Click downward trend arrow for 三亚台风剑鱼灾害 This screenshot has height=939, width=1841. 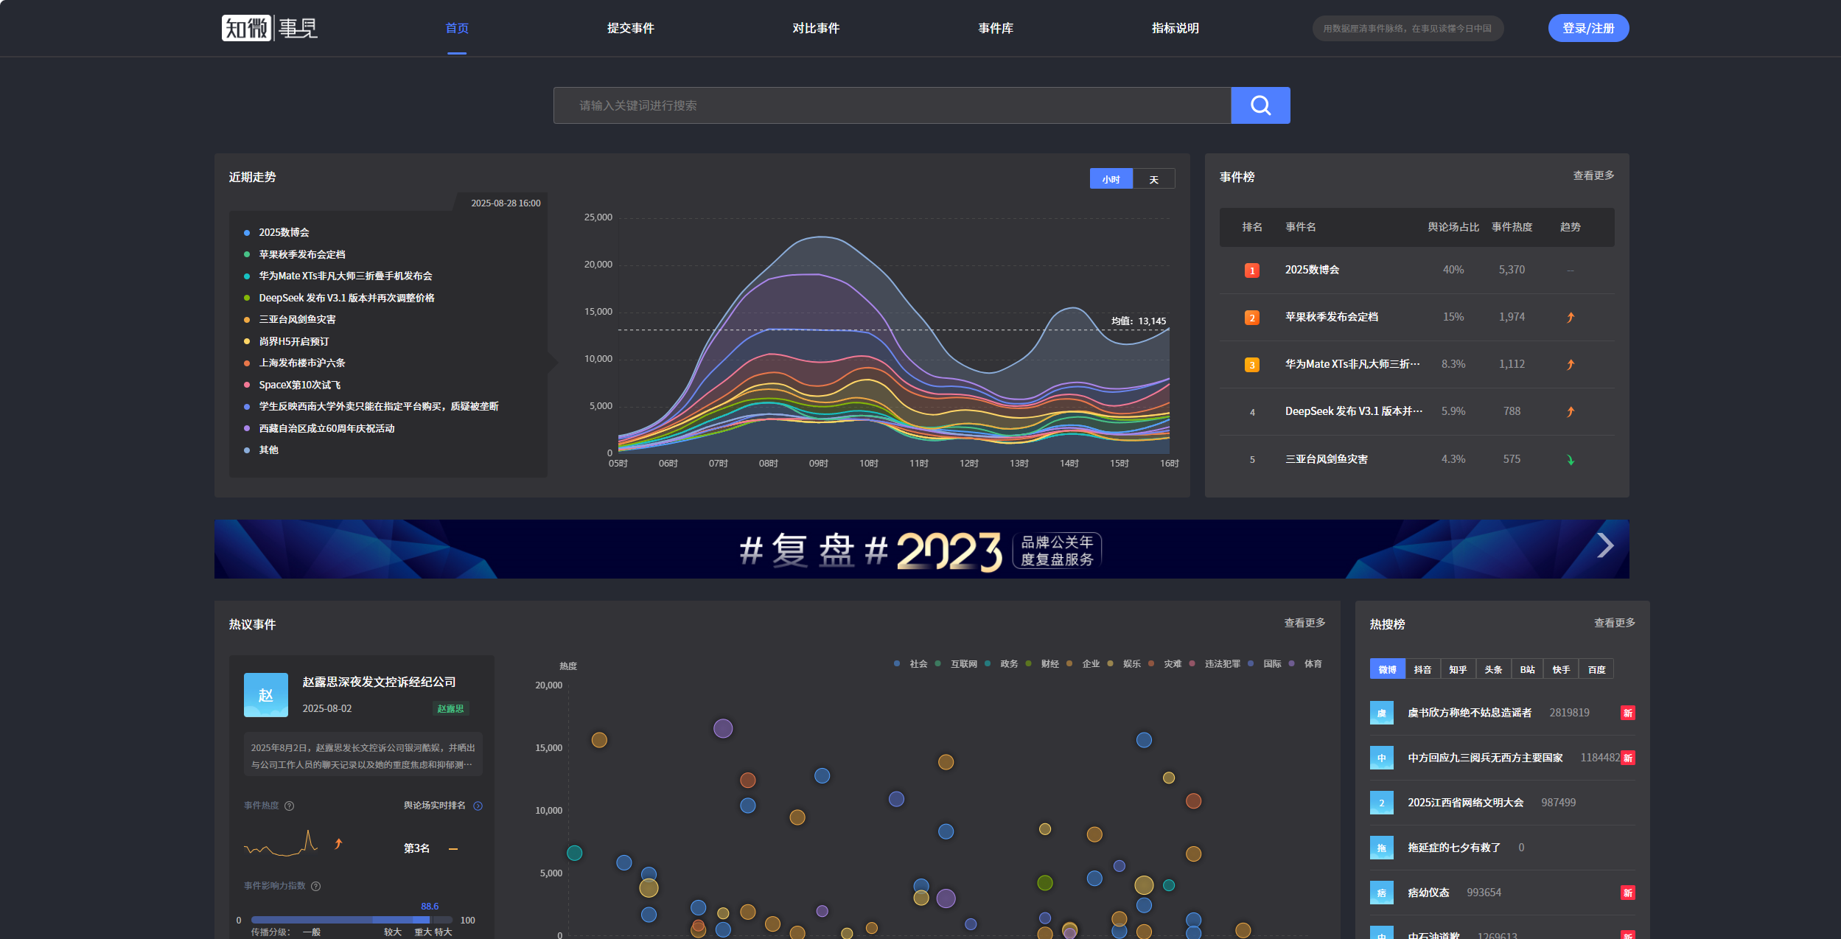tap(1570, 459)
